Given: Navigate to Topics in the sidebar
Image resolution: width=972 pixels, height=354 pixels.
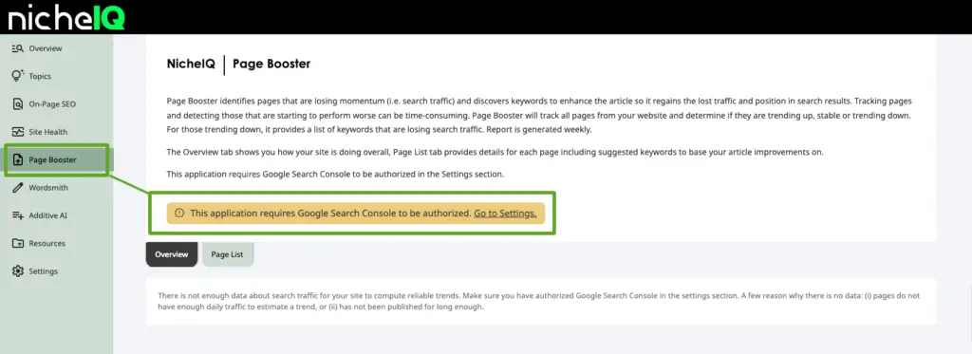Looking at the screenshot, I should point(40,76).
